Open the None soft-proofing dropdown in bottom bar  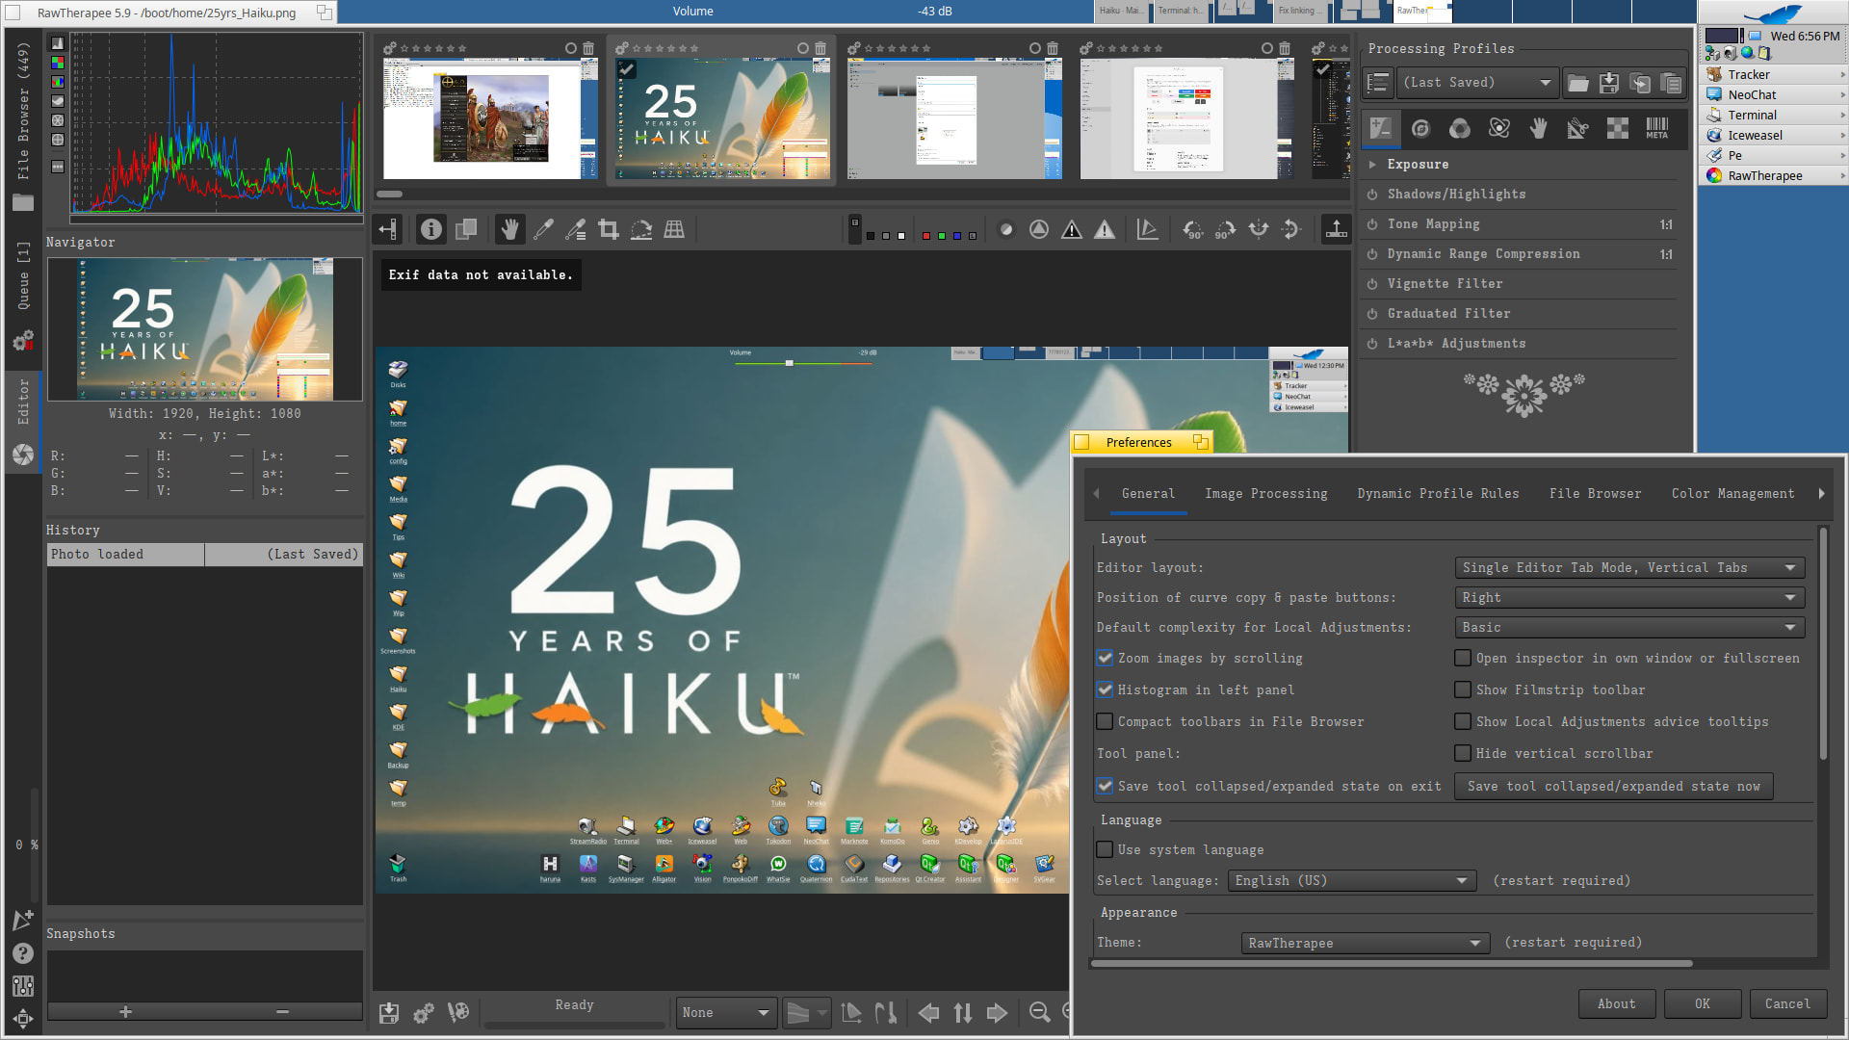pos(726,1013)
